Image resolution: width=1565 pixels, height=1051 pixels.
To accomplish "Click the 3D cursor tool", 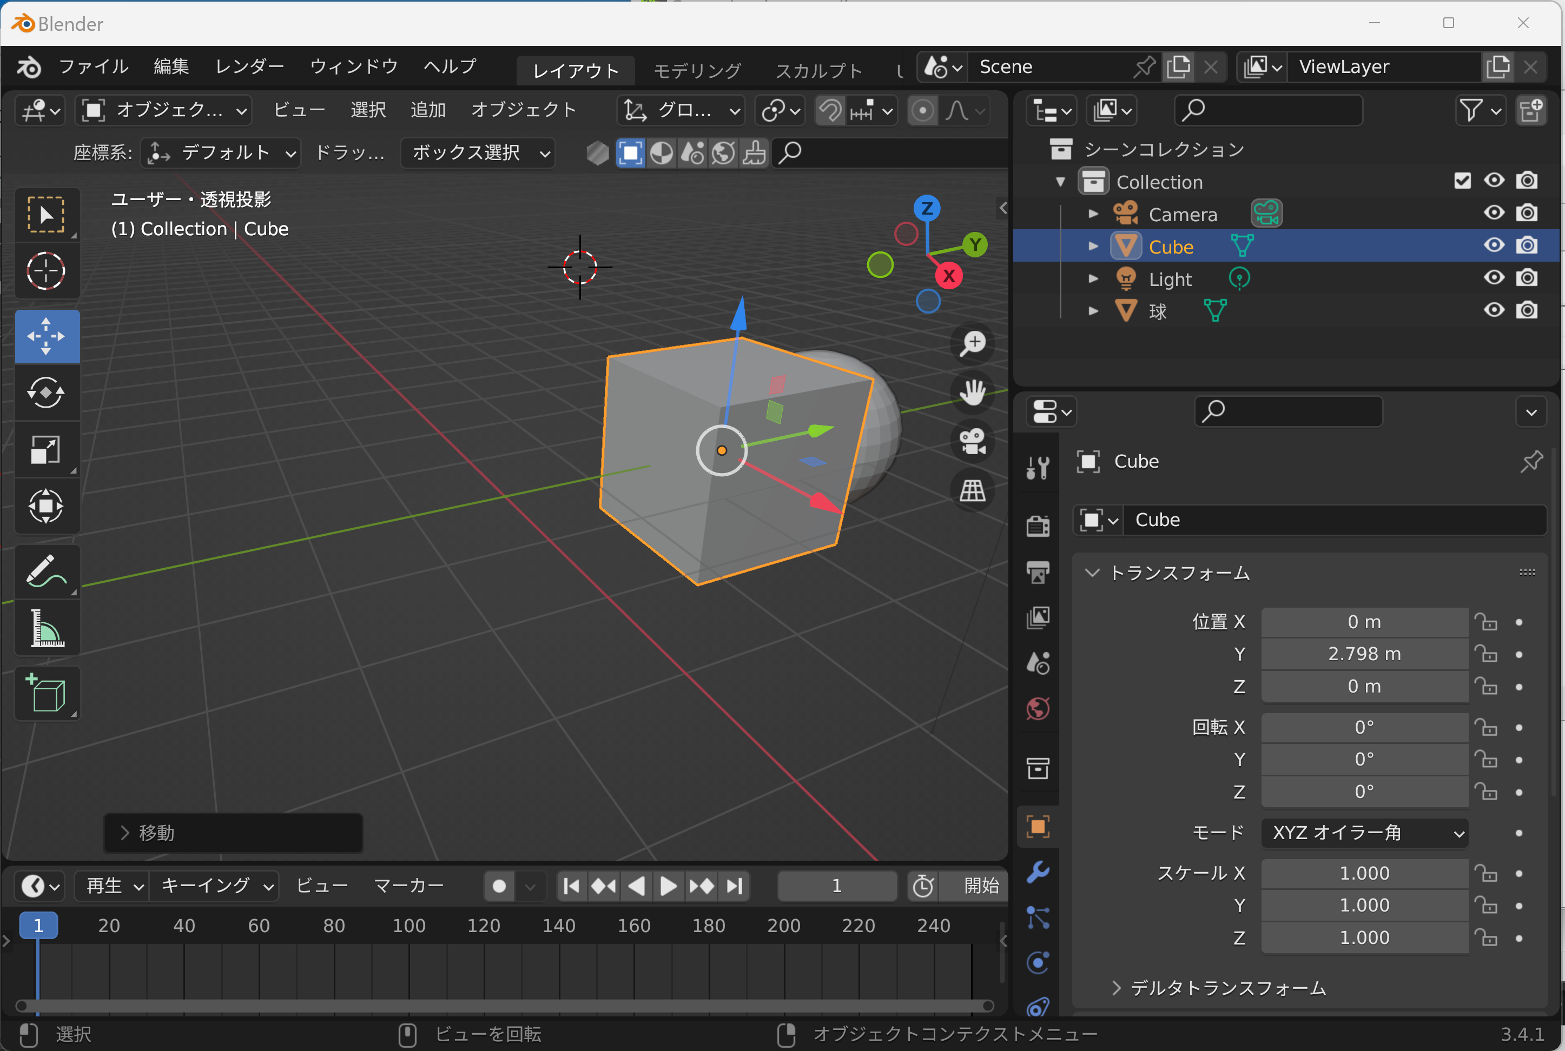I will point(47,271).
